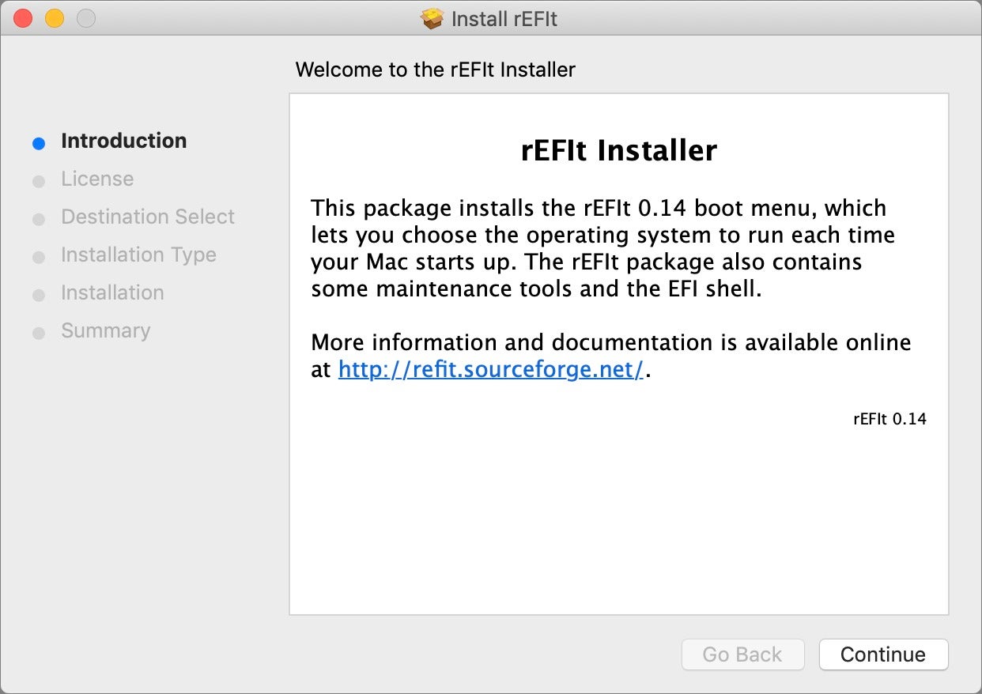Click the "More information and documentation" line
This screenshot has height=694, width=982.
pyautogui.click(x=611, y=342)
